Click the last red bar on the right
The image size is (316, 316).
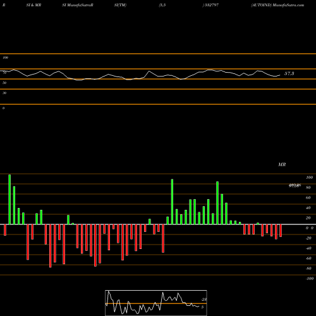click(x=281, y=231)
